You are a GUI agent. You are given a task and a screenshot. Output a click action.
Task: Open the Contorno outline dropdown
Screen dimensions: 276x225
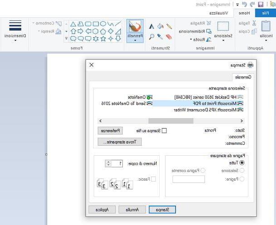pyautogui.click(x=47, y=24)
